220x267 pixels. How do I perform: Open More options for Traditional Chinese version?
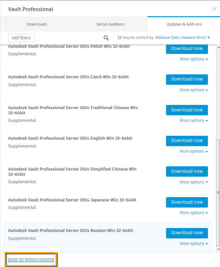194,120
